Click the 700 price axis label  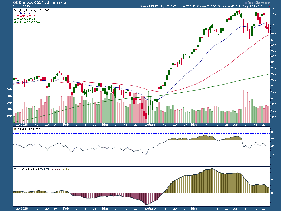point(274,34)
